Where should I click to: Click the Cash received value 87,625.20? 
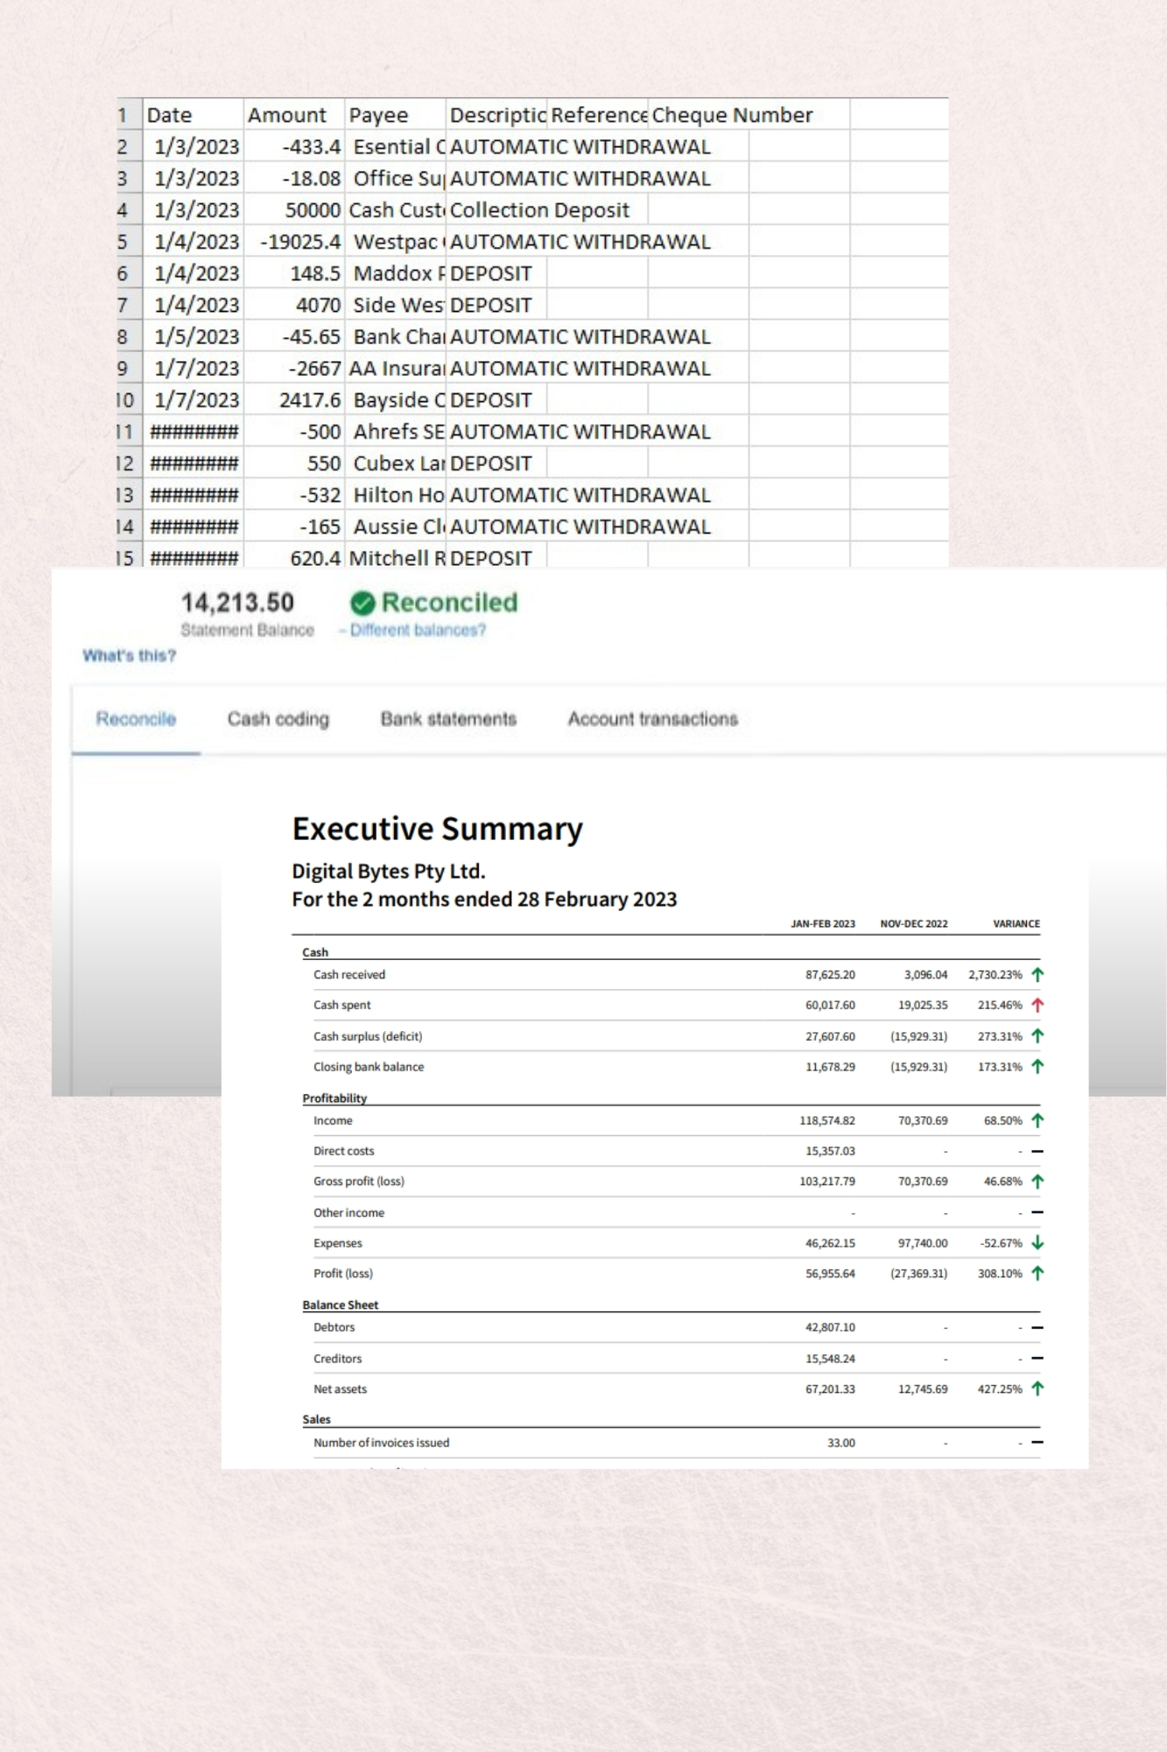click(x=830, y=975)
